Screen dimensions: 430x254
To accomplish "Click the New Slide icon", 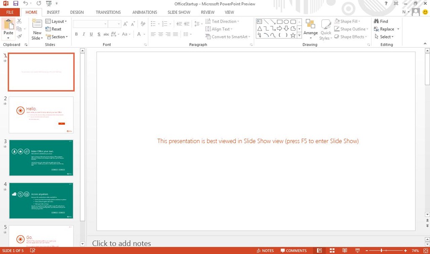I will coord(37,23).
